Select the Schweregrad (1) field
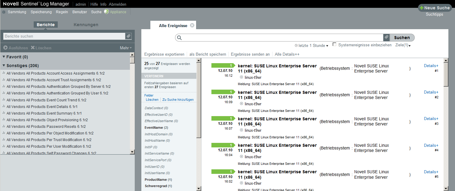The image size is (455, 191). coord(158,186)
